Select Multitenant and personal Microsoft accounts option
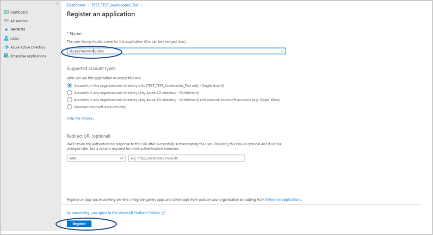433x235 pixels. [x=70, y=100]
